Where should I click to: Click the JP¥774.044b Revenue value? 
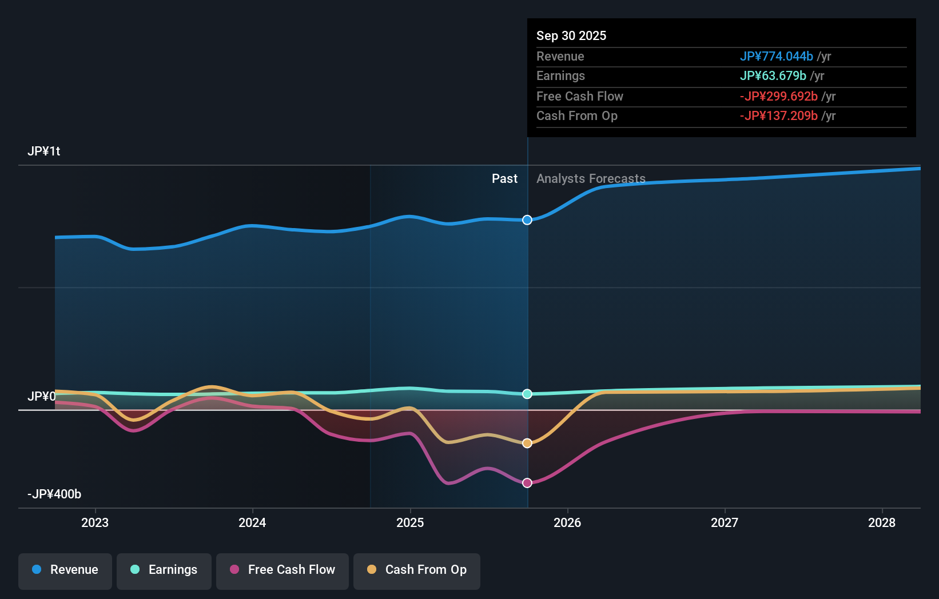point(776,57)
